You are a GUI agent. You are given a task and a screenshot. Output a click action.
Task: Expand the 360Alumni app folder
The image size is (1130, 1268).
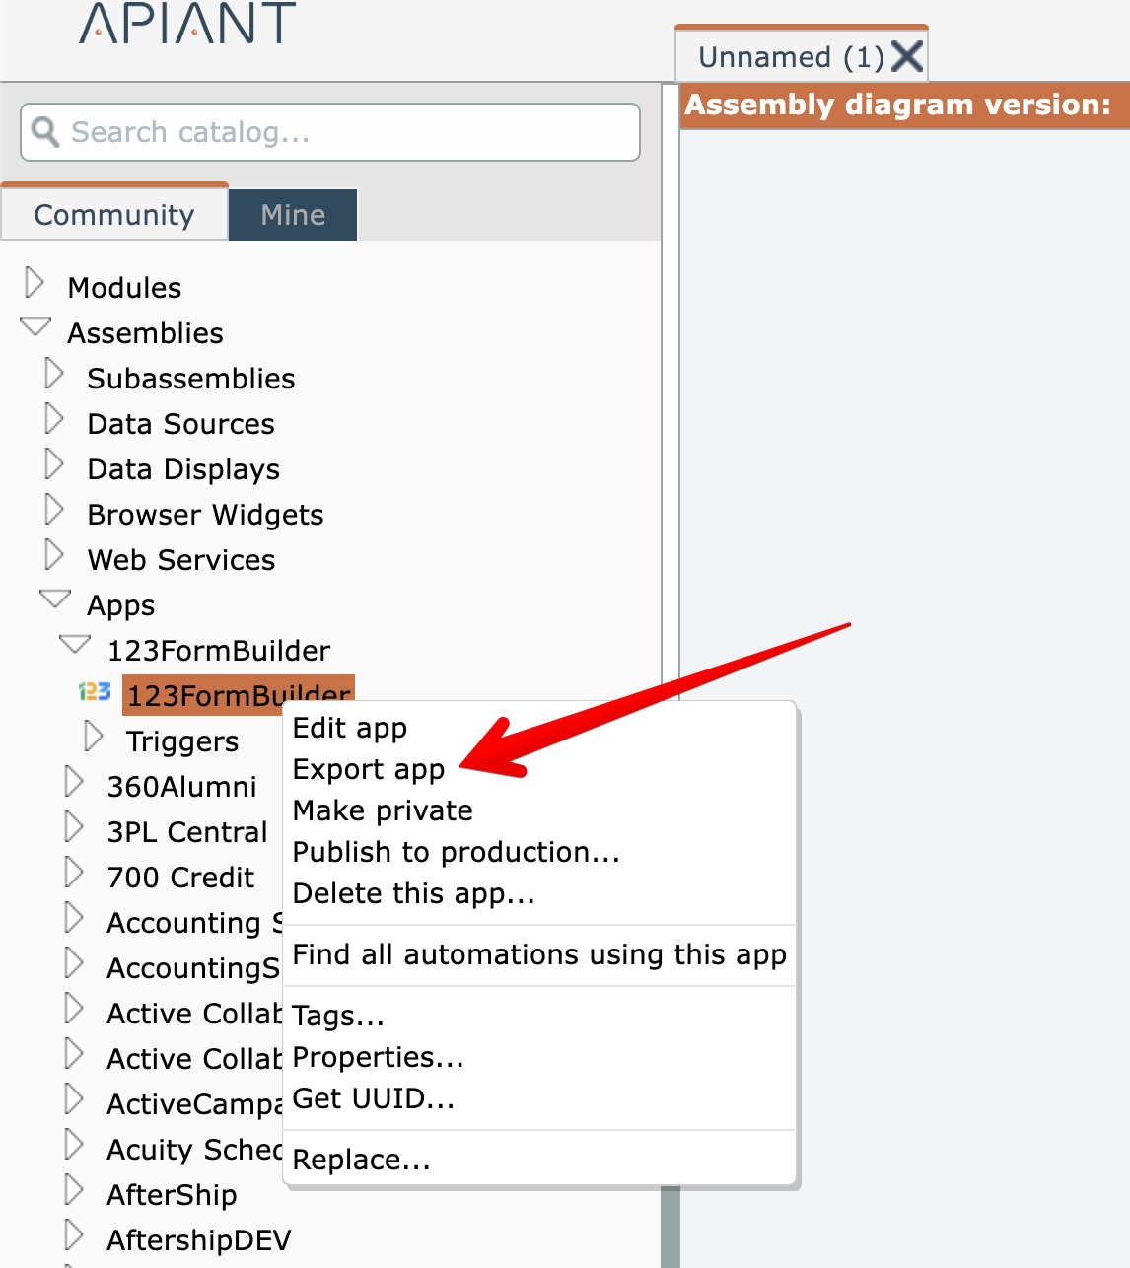[x=74, y=782]
